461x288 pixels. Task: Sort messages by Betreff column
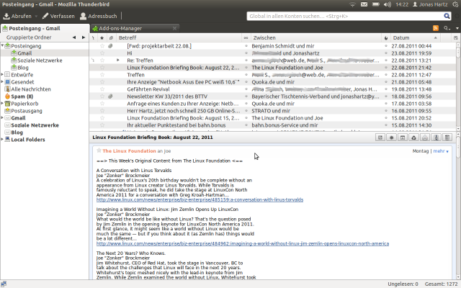pos(179,38)
